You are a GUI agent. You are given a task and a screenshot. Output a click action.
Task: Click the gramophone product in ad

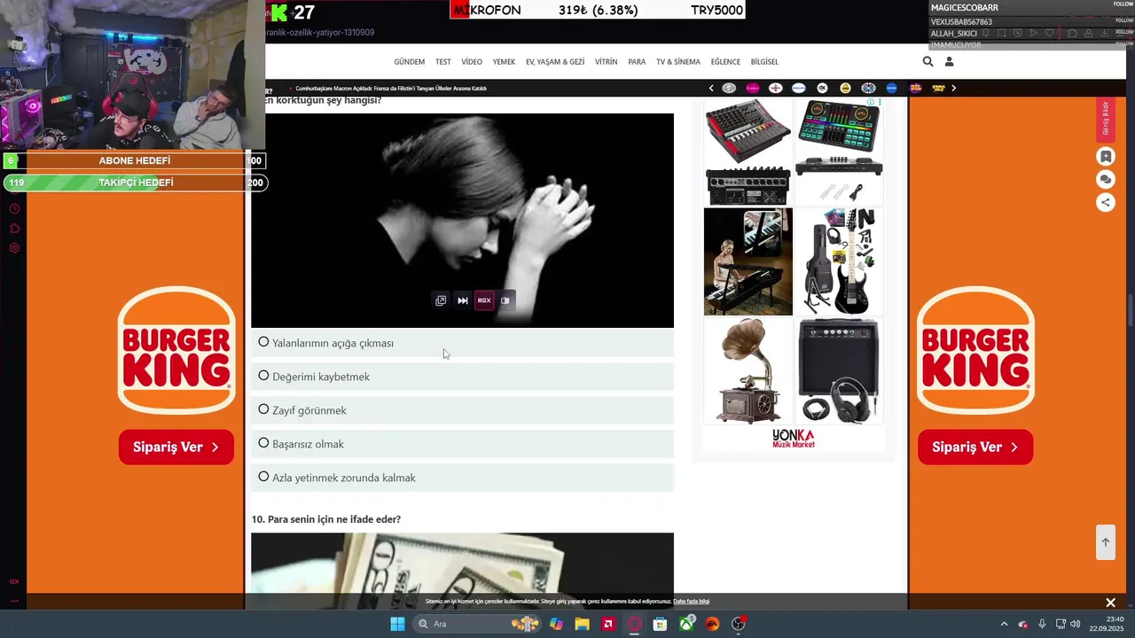click(x=748, y=371)
